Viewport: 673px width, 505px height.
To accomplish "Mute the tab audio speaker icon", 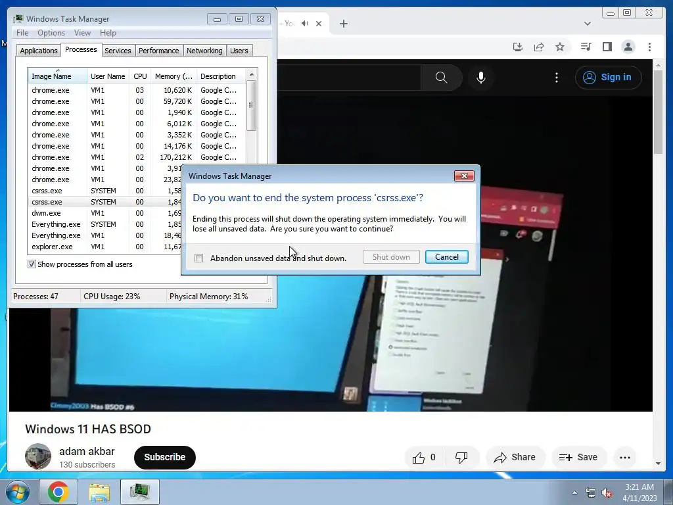I will (305, 24).
